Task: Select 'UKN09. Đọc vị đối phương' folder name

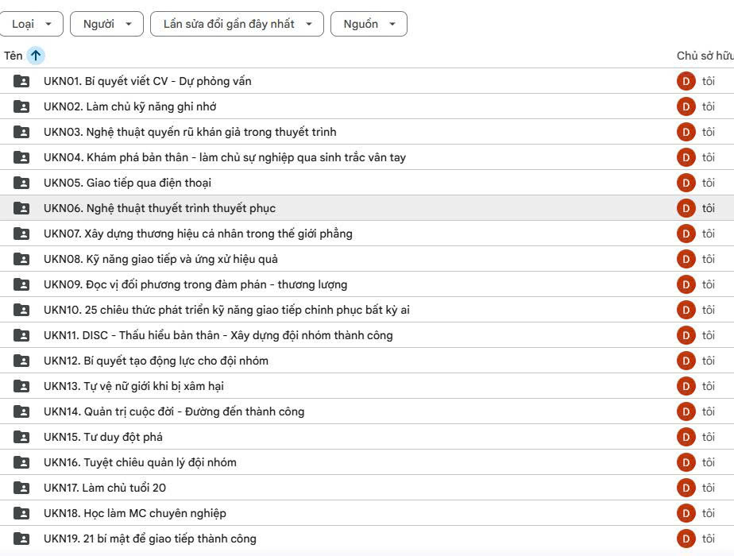Action: (x=195, y=284)
